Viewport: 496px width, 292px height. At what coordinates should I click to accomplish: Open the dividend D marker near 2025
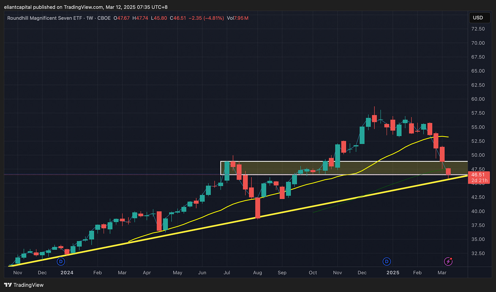pos(387,262)
